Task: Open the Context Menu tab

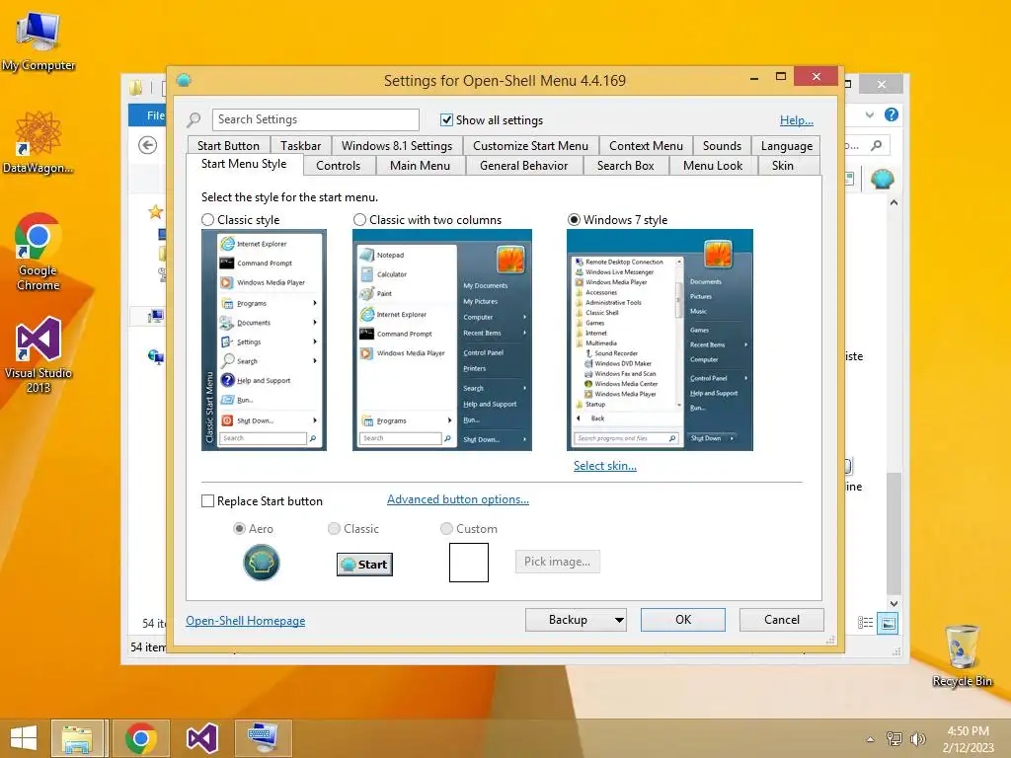Action: click(x=646, y=146)
